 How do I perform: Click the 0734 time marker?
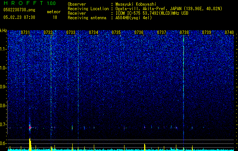pos(93,32)
